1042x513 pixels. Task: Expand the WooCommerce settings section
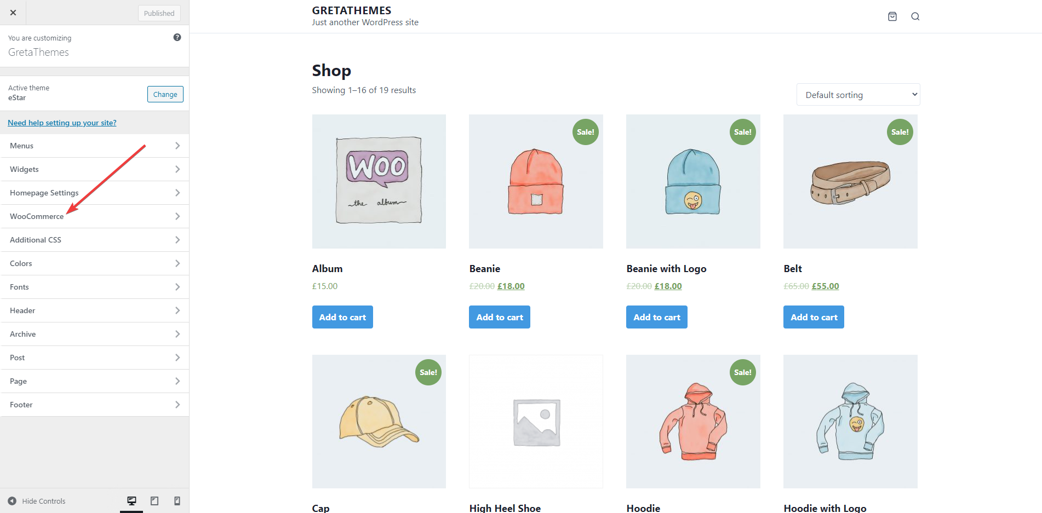click(x=94, y=216)
